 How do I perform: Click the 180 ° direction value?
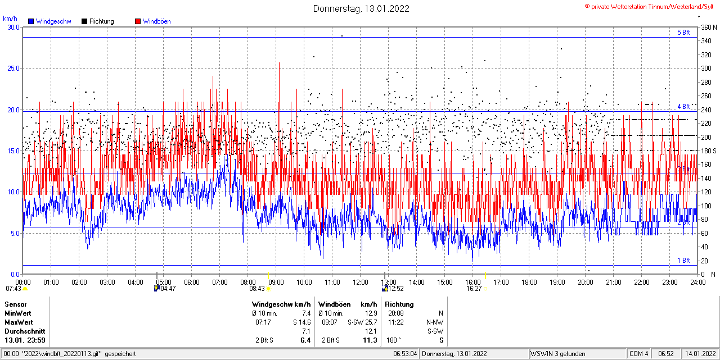pos(393,340)
